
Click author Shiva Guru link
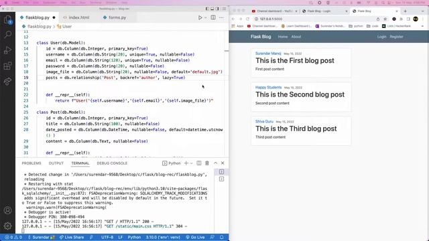264,121
